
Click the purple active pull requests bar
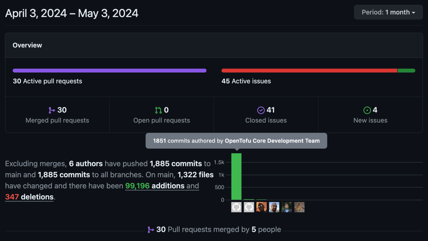tap(110, 71)
